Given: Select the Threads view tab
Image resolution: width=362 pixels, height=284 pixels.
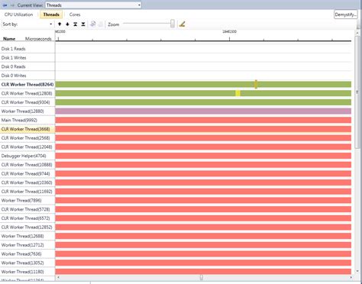Looking at the screenshot, I should coord(51,15).
